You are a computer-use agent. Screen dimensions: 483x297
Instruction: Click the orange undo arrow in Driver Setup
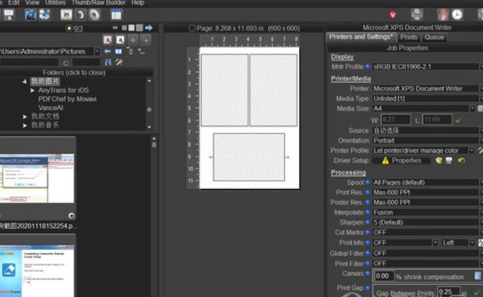pyautogui.click(x=461, y=160)
